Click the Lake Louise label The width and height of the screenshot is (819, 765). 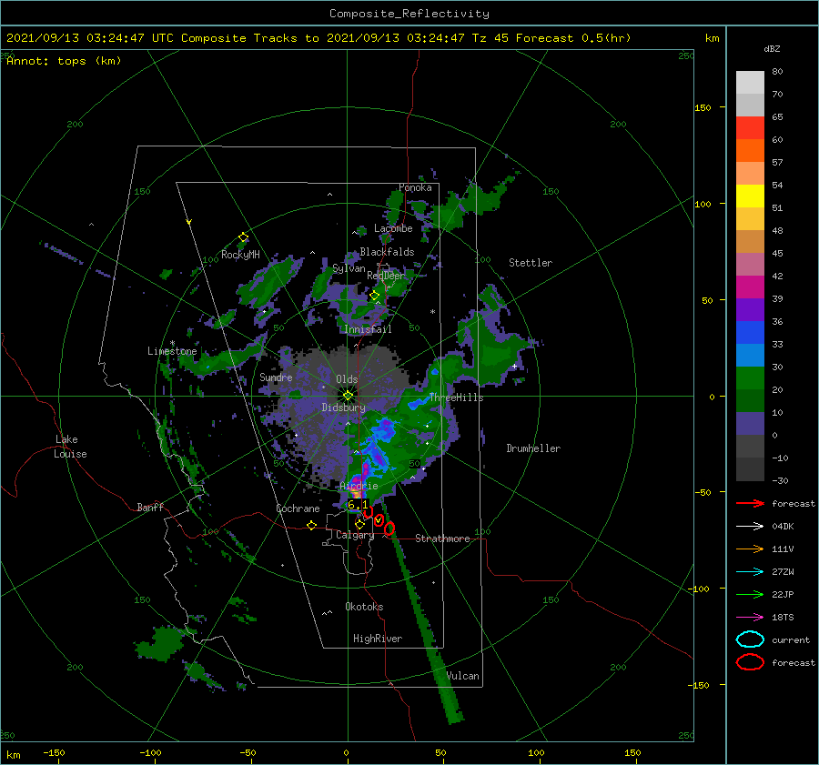pos(70,447)
